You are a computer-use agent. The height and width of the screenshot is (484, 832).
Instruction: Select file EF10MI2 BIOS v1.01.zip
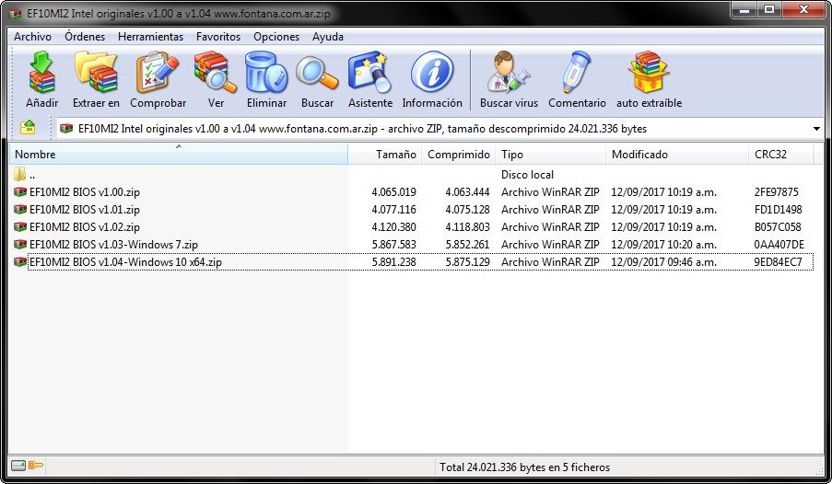[85, 210]
